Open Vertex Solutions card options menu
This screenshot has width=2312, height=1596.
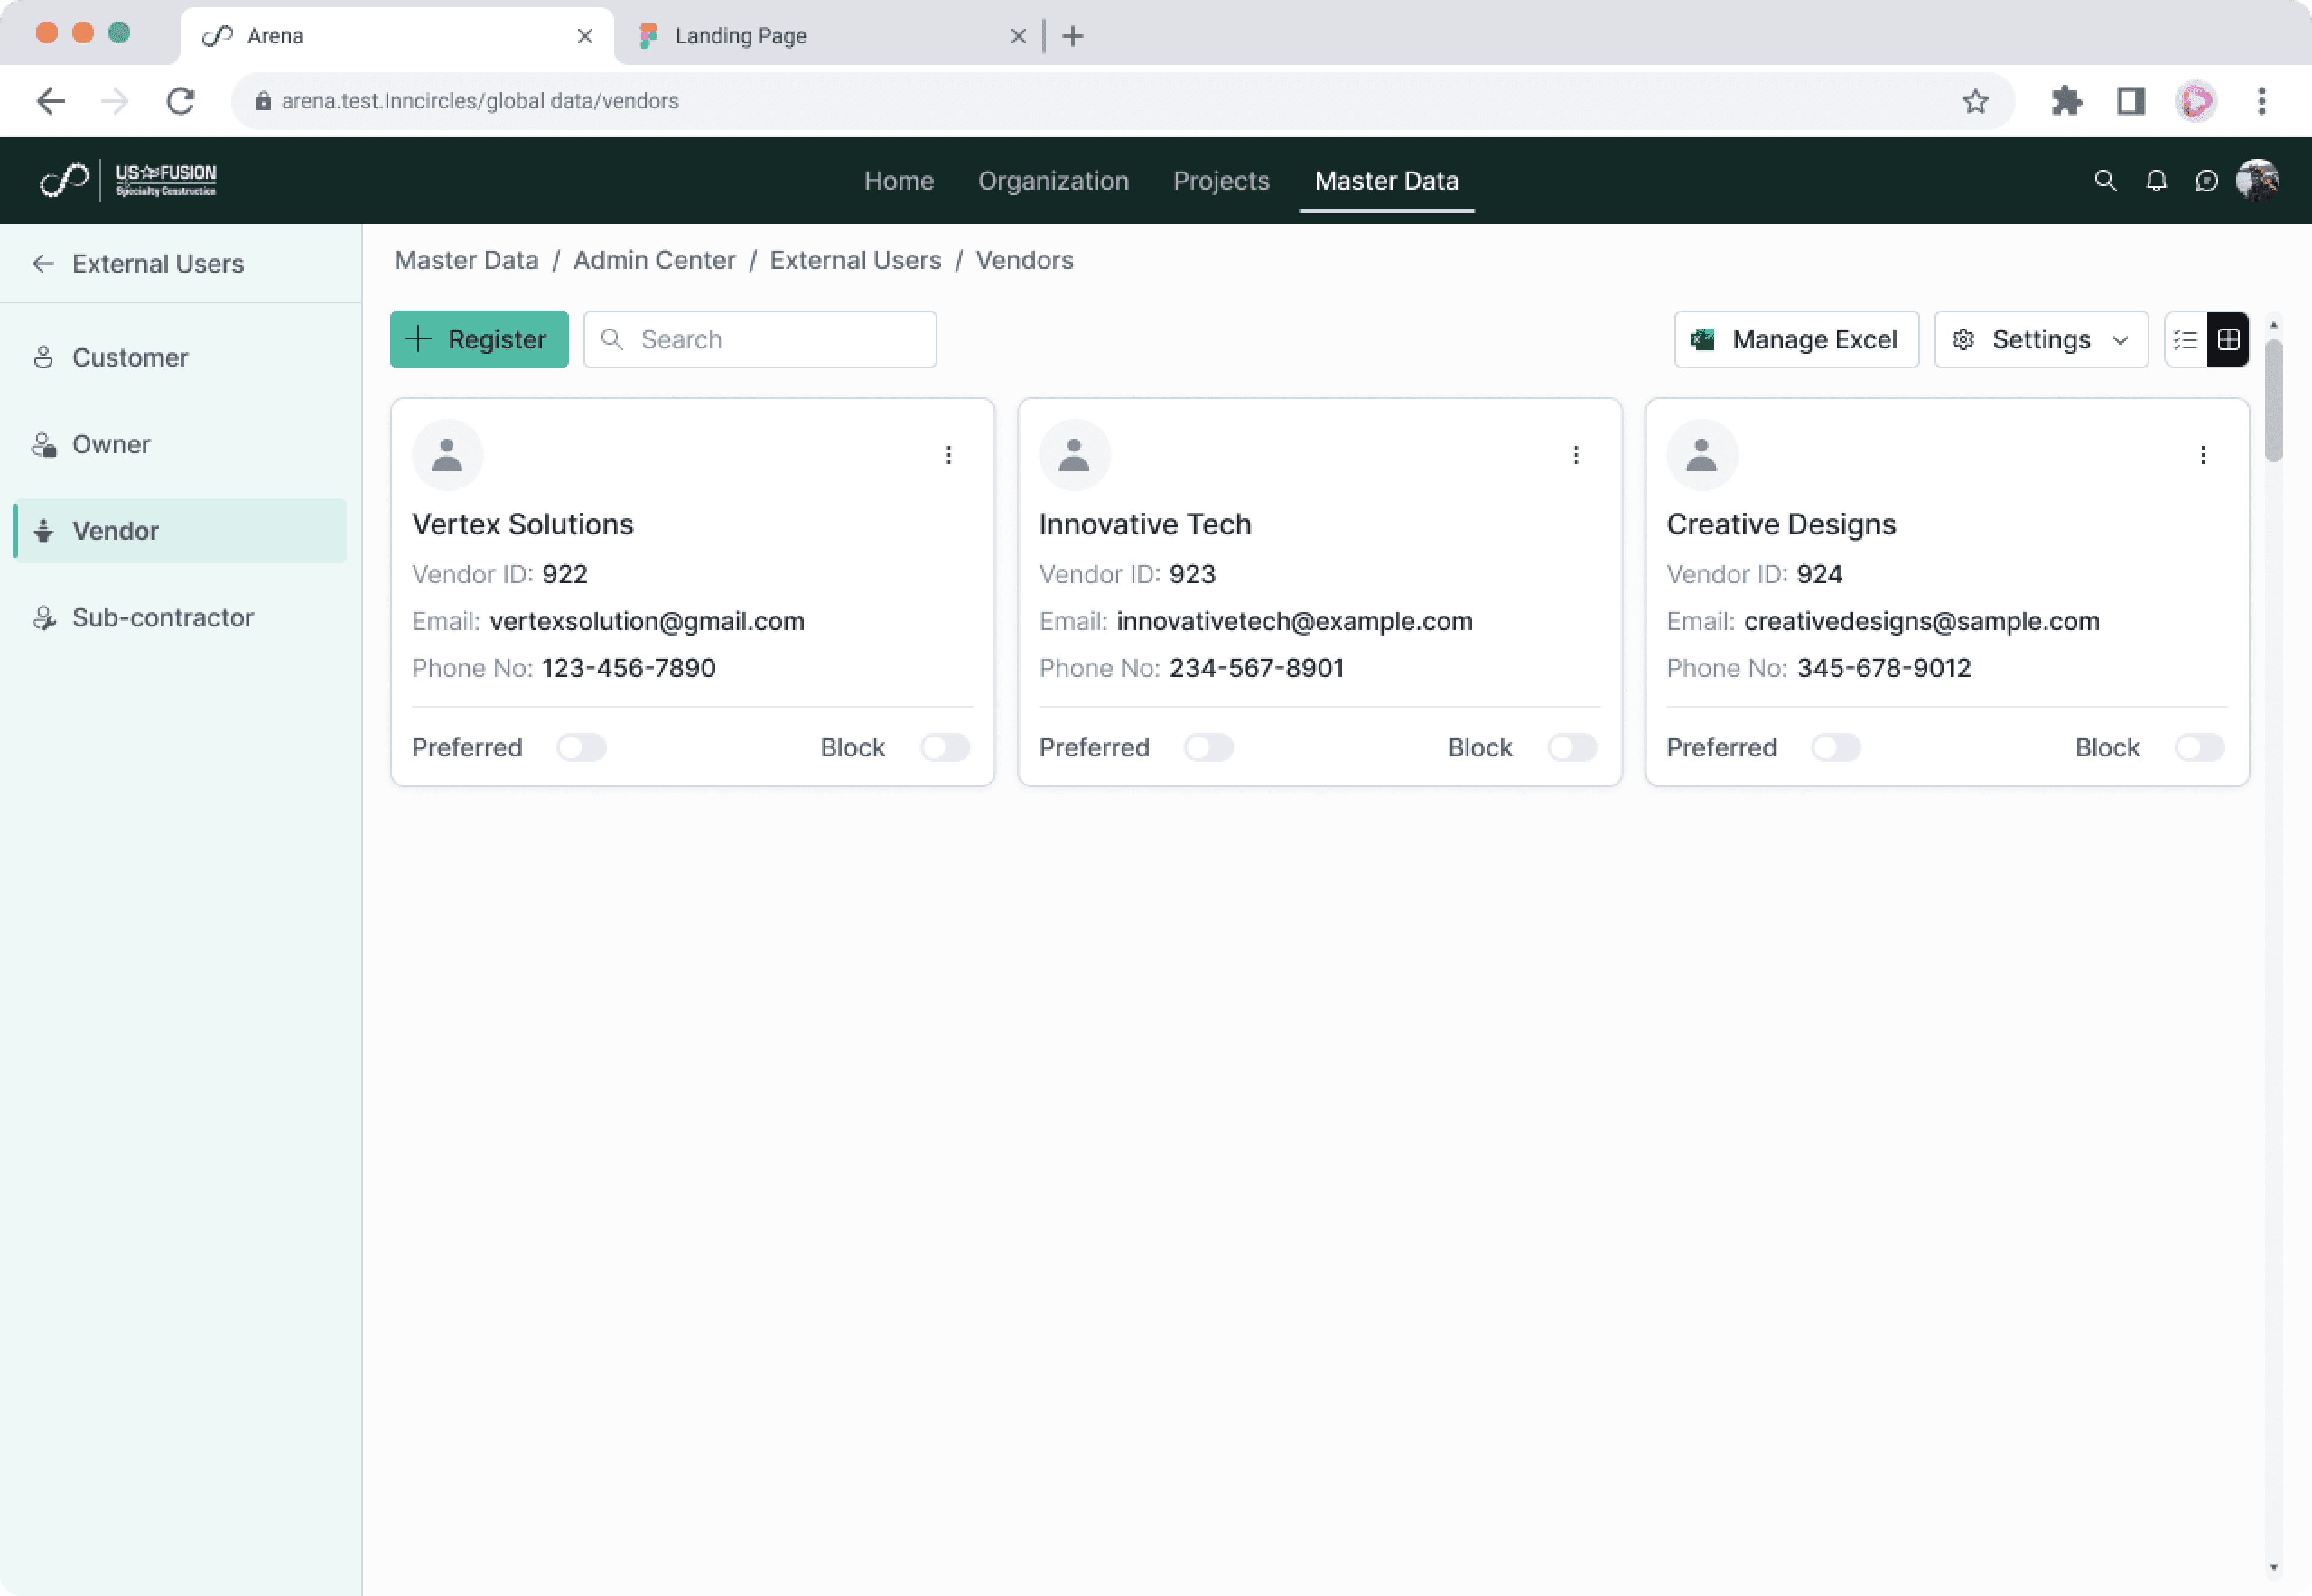point(948,455)
